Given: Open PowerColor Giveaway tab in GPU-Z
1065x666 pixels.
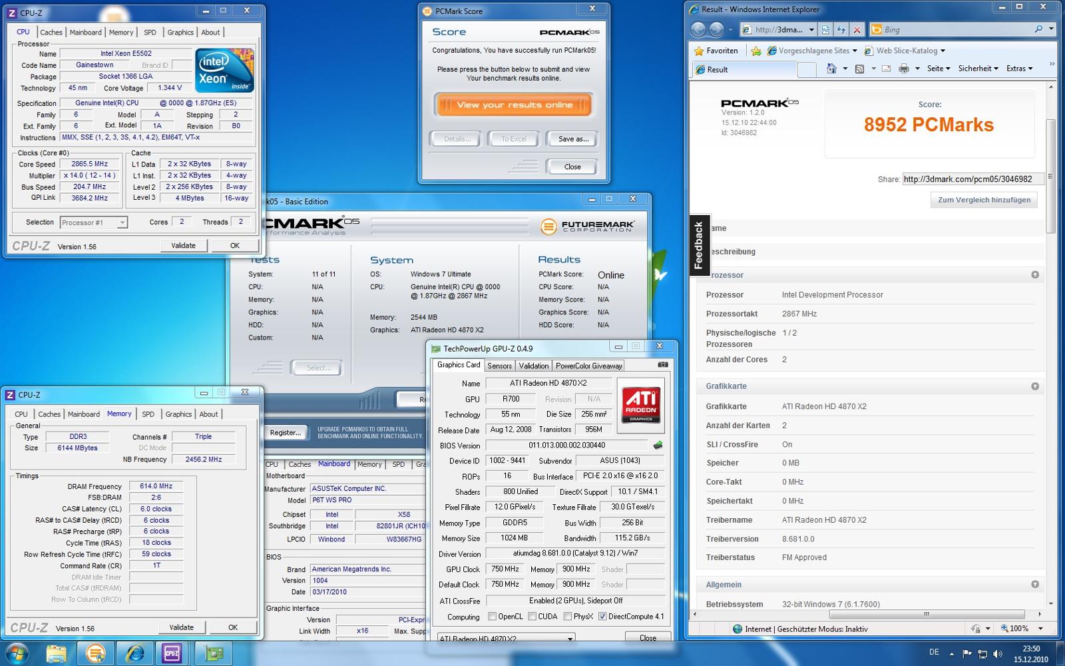Looking at the screenshot, I should (589, 366).
